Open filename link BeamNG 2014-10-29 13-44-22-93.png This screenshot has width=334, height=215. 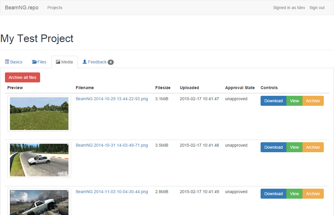[x=112, y=99]
